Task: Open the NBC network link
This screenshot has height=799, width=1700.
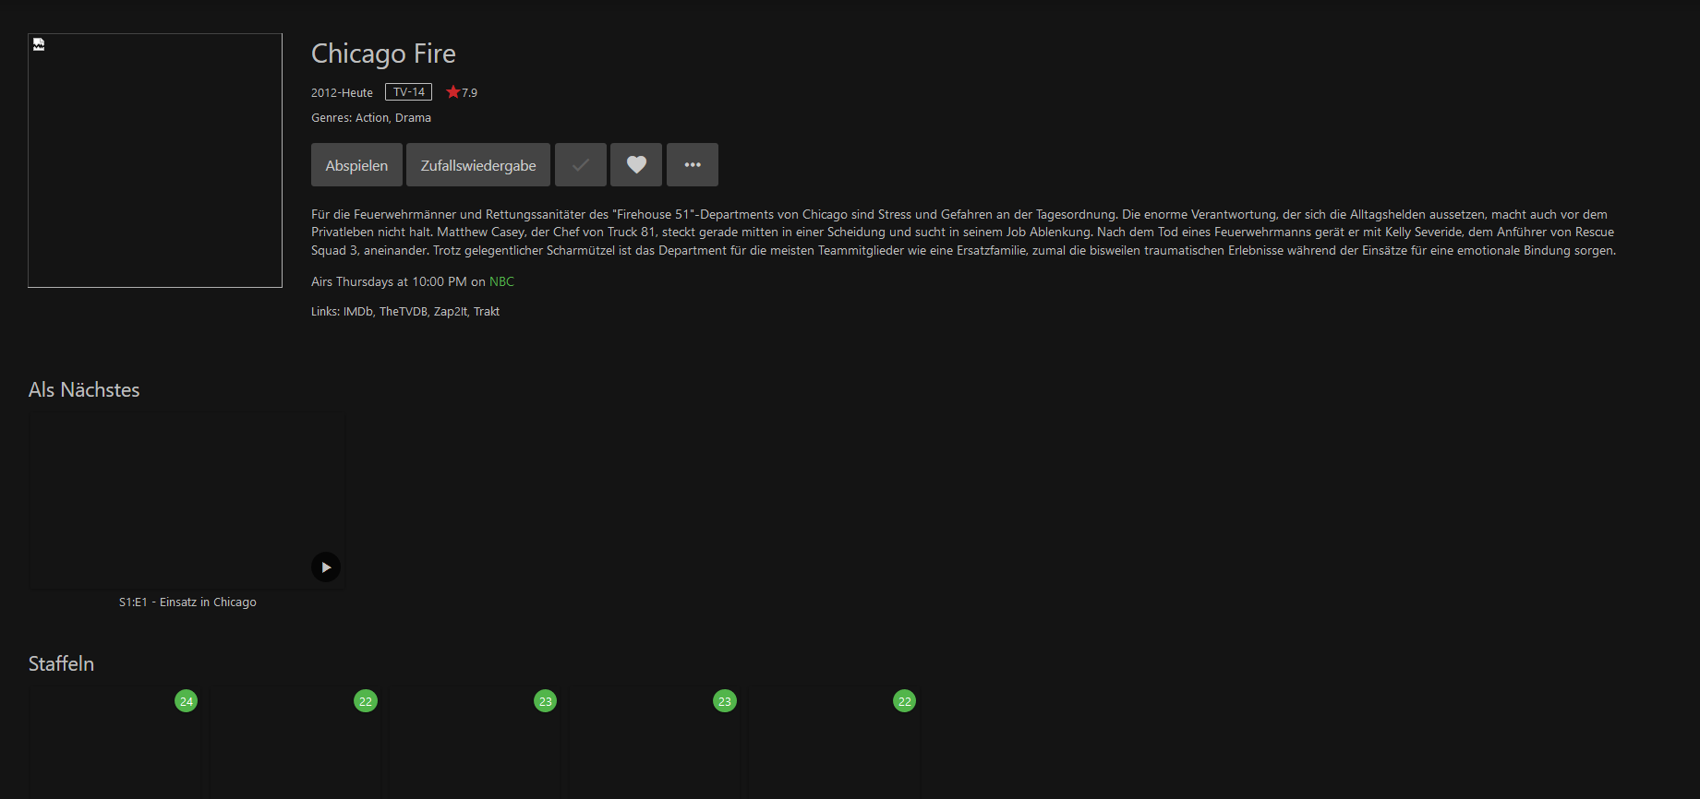Action: click(x=501, y=281)
